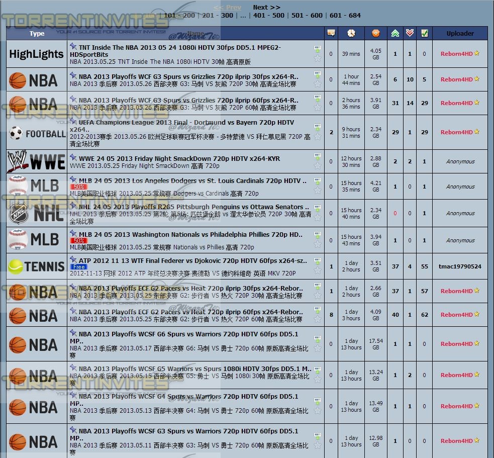
Task: Download icon for Penguins vs Senators torrent
Action: tap(317, 208)
